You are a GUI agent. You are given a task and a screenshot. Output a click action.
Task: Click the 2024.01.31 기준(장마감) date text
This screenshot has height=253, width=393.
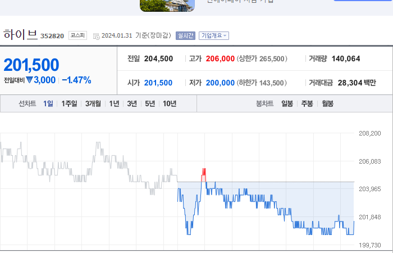pos(136,35)
